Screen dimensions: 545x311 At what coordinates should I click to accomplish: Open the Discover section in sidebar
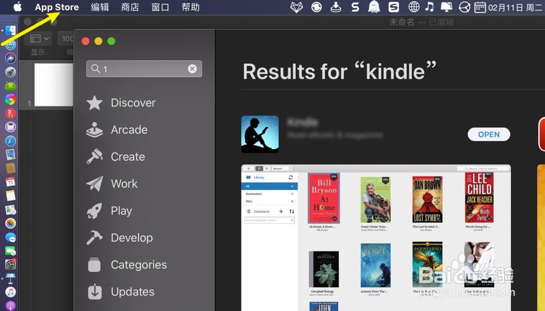pyautogui.click(x=121, y=103)
